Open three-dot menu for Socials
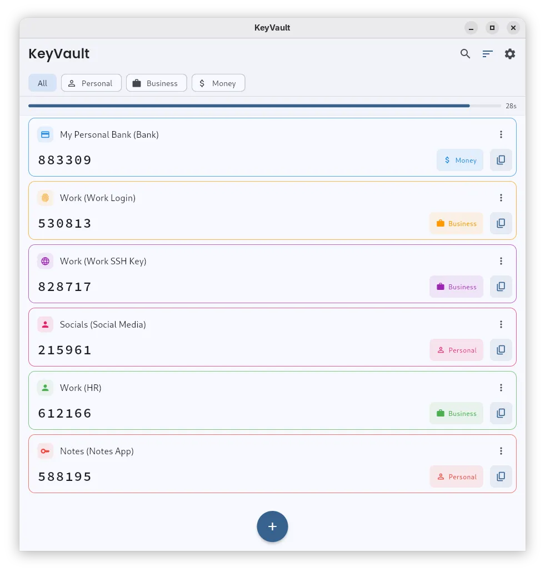The width and height of the screenshot is (545, 572). point(501,324)
